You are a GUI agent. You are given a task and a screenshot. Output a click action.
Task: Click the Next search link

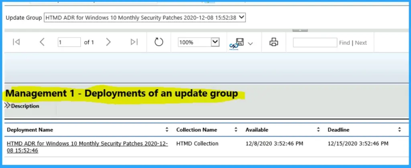click(361, 43)
